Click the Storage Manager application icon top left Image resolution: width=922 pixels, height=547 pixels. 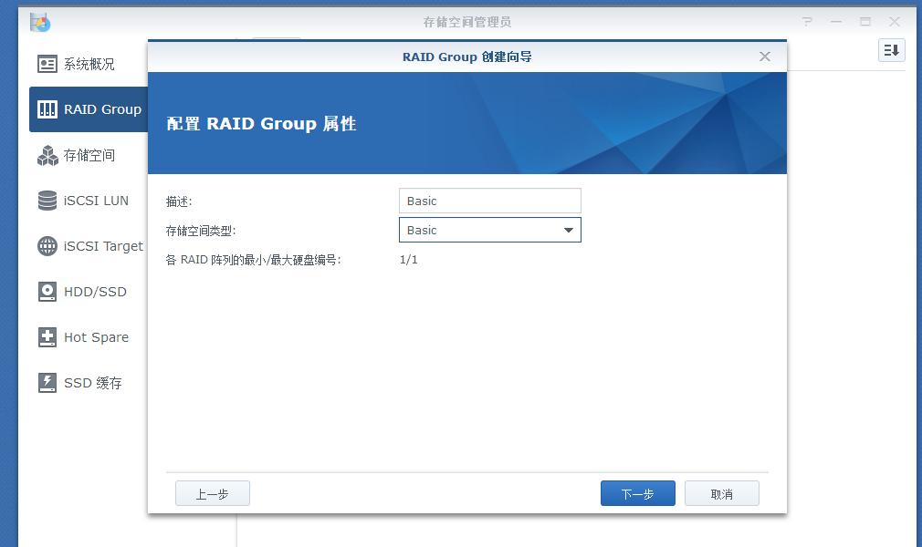(x=40, y=21)
